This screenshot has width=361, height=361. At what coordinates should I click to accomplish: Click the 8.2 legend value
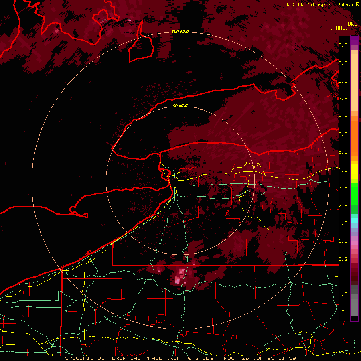coord(343,81)
